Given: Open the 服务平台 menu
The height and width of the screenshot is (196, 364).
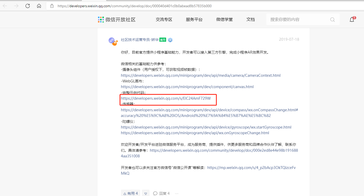Looking at the screenshot, I should tap(194, 19).
